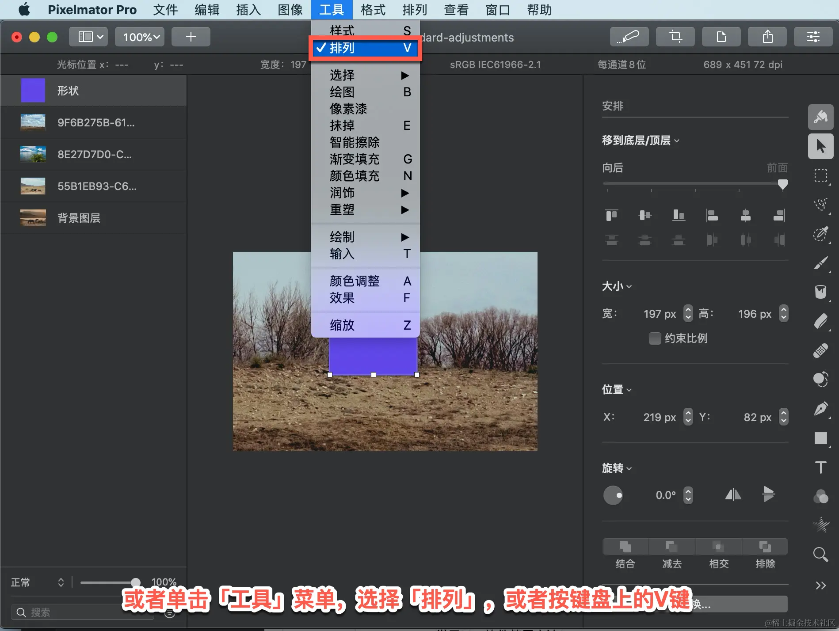Flip the shape horizontally
This screenshot has width=839, height=631.
click(x=733, y=494)
